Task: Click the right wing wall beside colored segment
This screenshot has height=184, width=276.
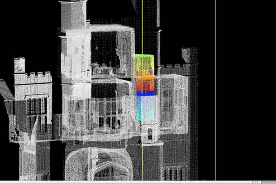Action: pos(174,104)
